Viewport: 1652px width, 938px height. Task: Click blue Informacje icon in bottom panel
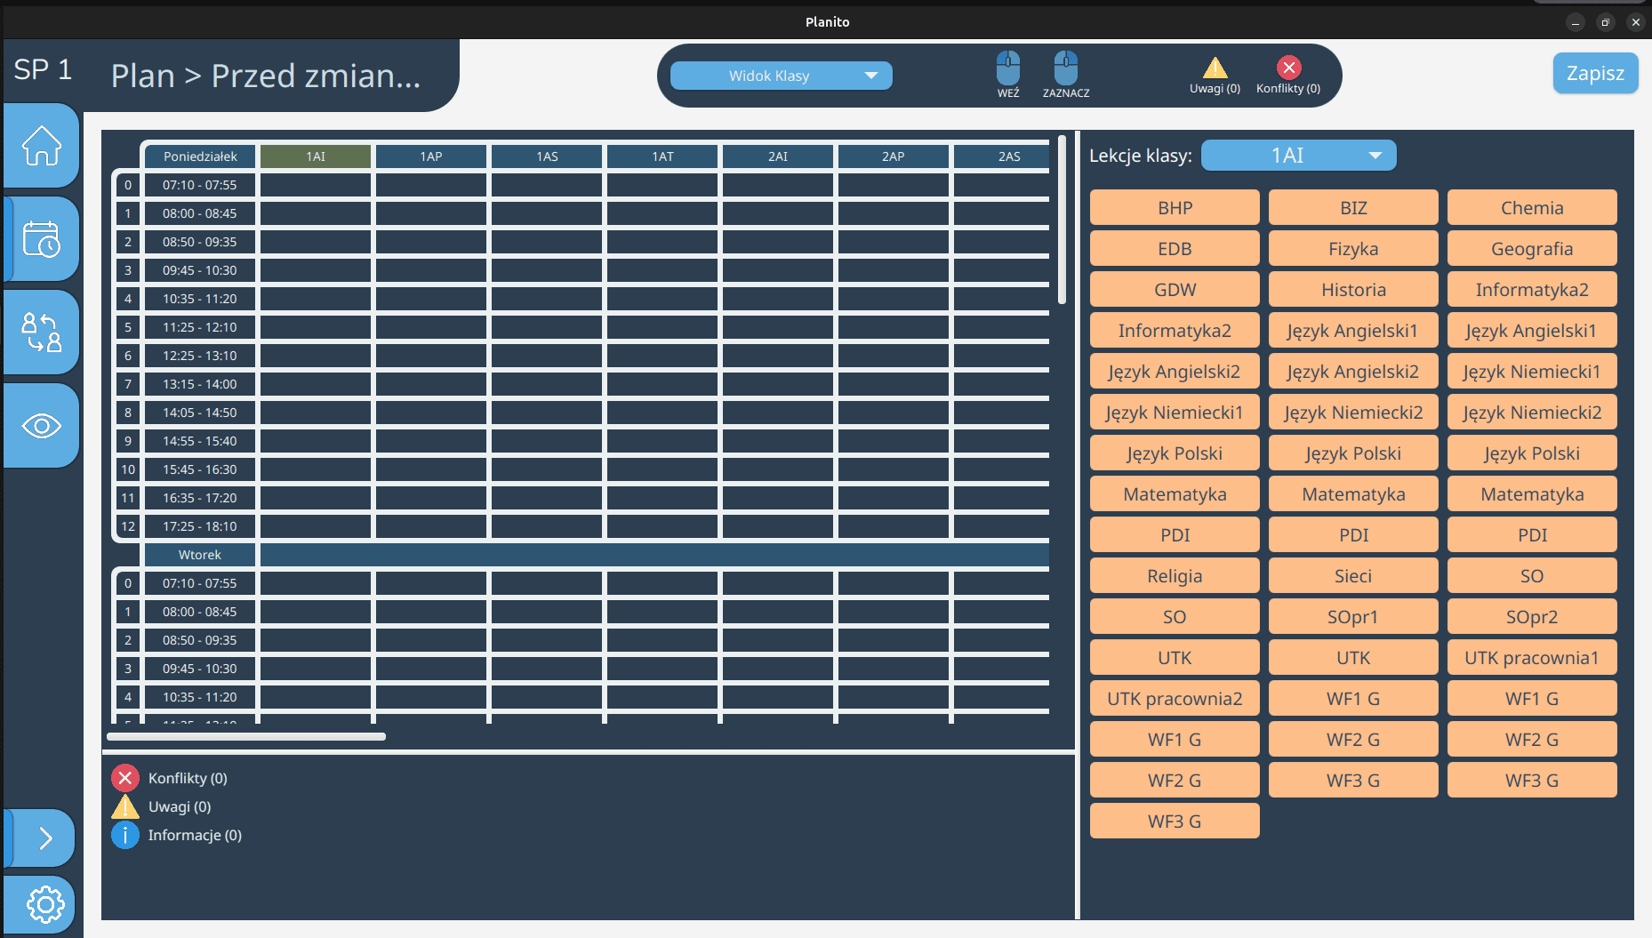coord(125,835)
